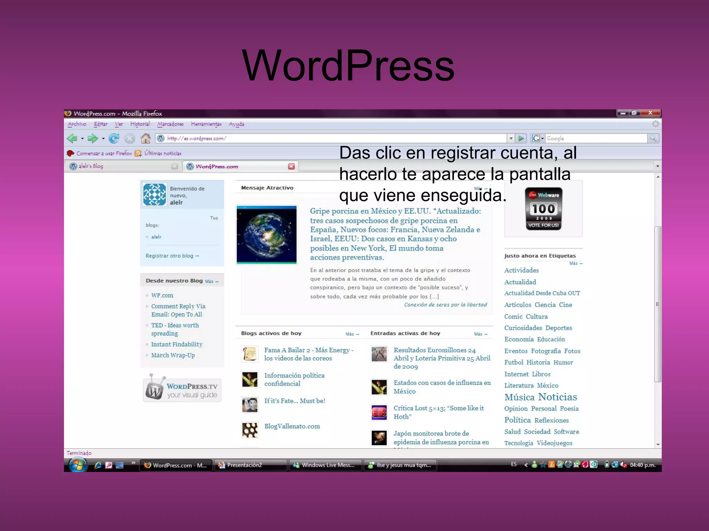Click the search magnifier icon
This screenshot has height=531, width=709.
tap(653, 138)
